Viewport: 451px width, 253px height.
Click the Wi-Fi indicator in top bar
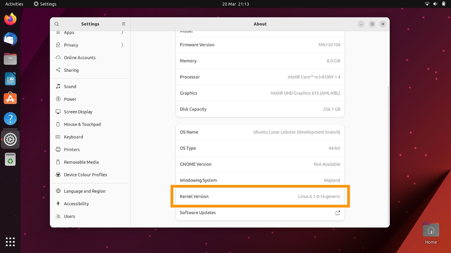tap(427, 4)
